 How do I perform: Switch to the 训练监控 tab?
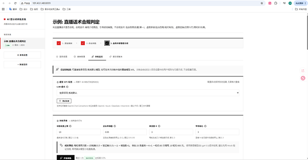click(x=97, y=56)
